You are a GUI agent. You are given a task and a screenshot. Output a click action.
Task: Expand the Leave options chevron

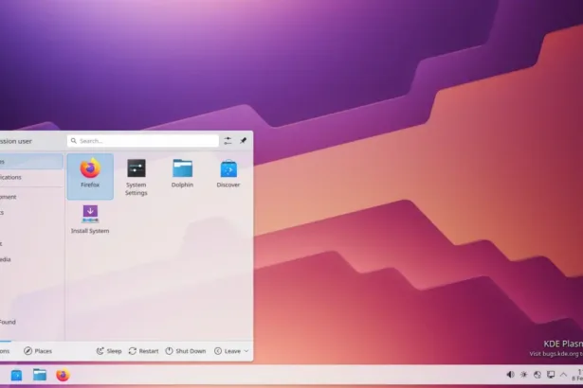pyautogui.click(x=246, y=351)
